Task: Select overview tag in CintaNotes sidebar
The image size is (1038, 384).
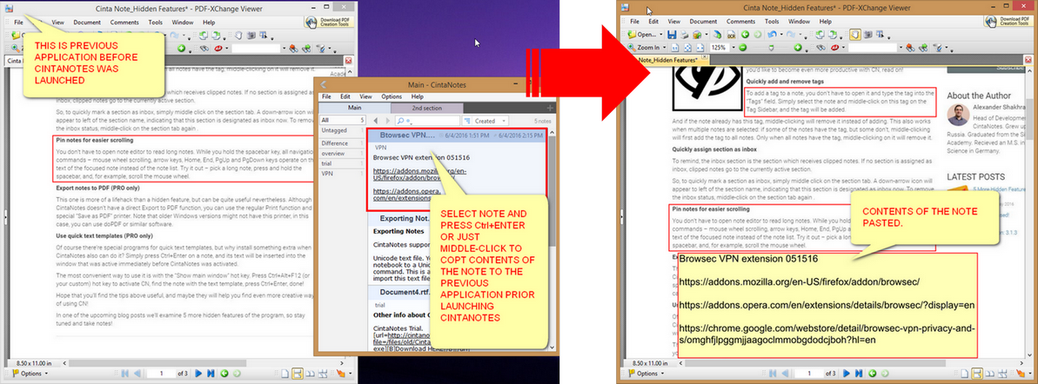Action: (x=342, y=153)
